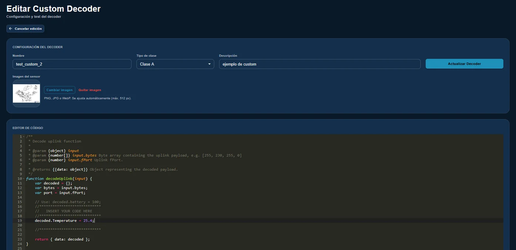The image size is (516, 250).
Task: Click the code line 'return { data: decoded };'
Action: click(x=62, y=239)
